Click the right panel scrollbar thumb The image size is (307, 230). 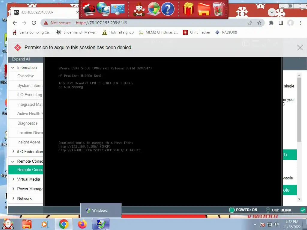pos(299,110)
